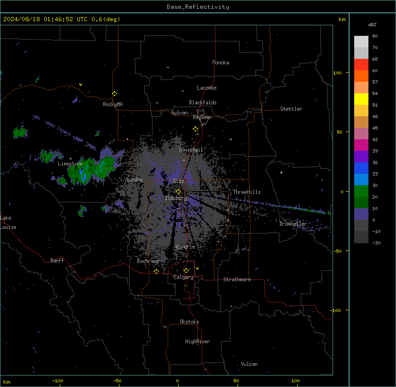396x387 pixels.
Task: Click the asterisk marker above Limestone label
Action: coord(70,159)
